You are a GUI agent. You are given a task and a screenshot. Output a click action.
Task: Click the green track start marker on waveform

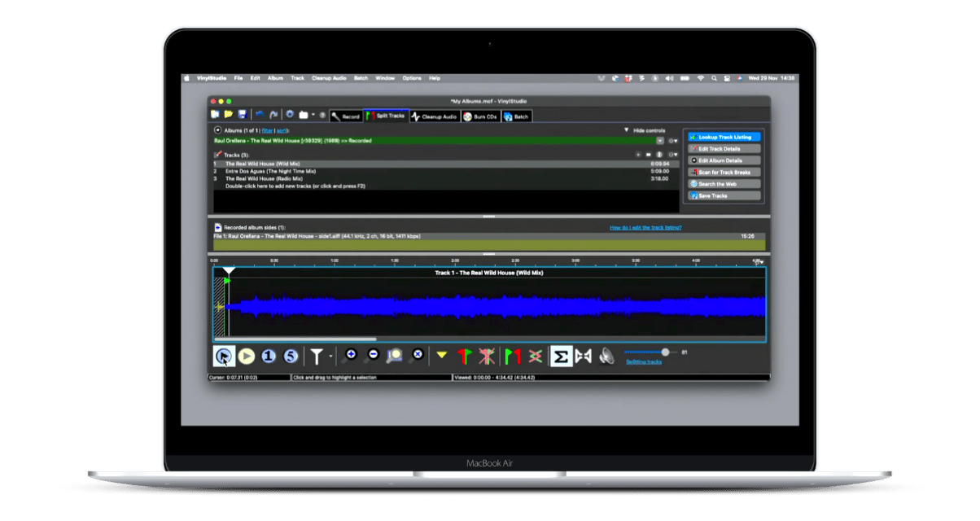click(228, 281)
